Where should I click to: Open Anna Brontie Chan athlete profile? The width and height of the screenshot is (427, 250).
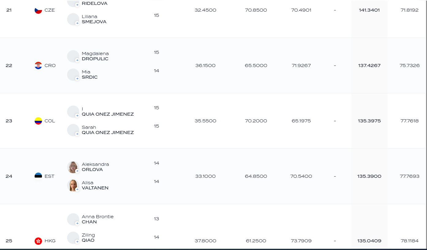pos(97,219)
